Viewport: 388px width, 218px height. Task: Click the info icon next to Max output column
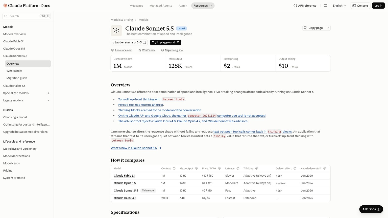click(196, 169)
